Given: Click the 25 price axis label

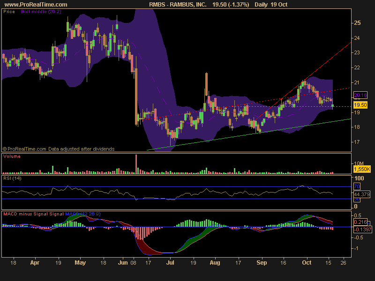Looking at the screenshot, I should [357, 23].
